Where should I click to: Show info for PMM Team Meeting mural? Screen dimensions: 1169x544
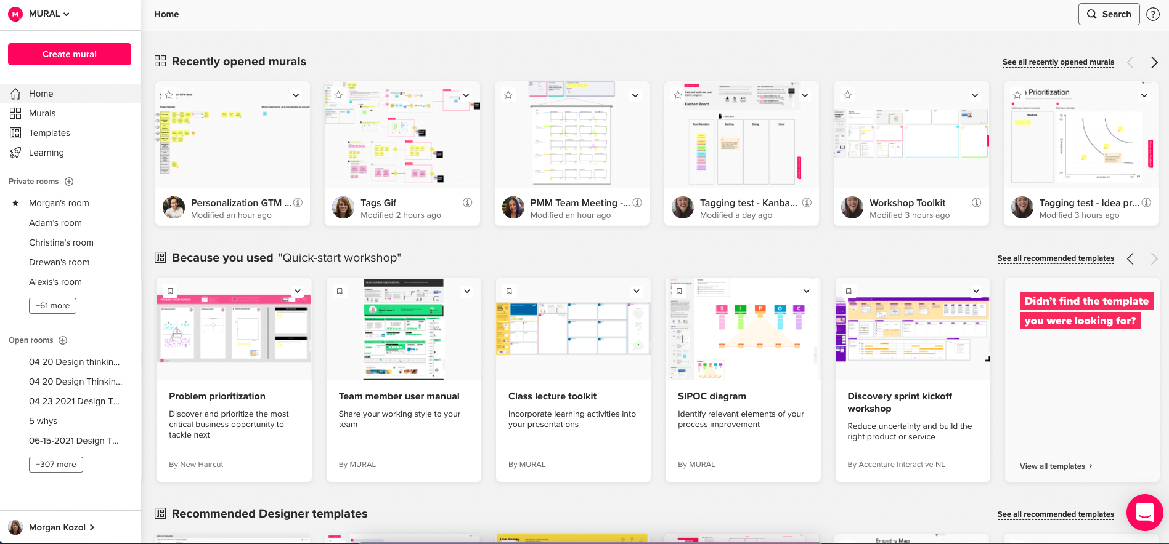pos(638,202)
